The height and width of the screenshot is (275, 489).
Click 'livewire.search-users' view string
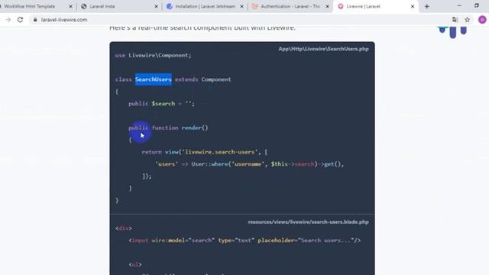(x=220, y=152)
